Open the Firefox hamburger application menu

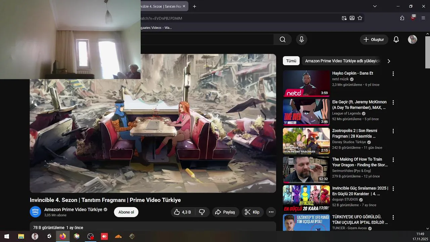423,18
